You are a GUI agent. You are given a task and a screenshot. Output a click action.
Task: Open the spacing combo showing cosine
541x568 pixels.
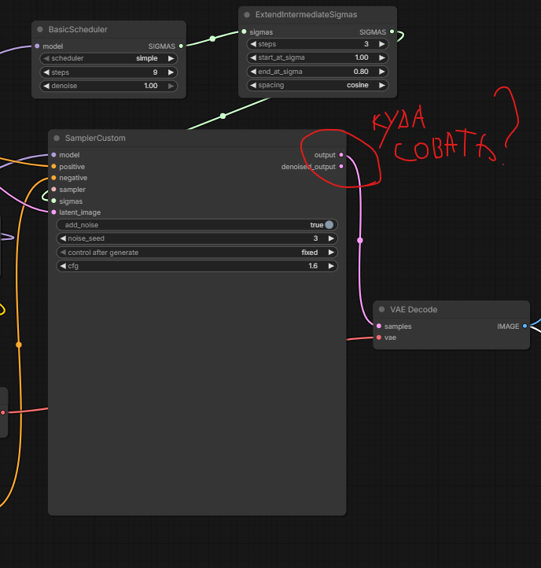(317, 85)
